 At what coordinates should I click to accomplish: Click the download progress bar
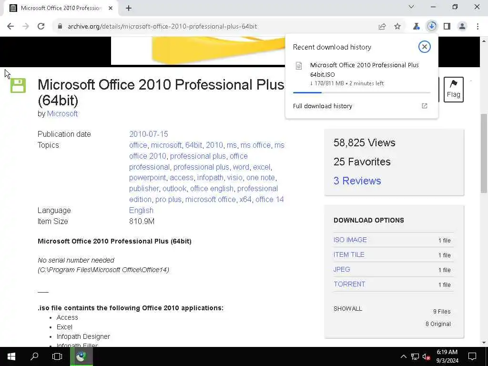[x=362, y=92]
